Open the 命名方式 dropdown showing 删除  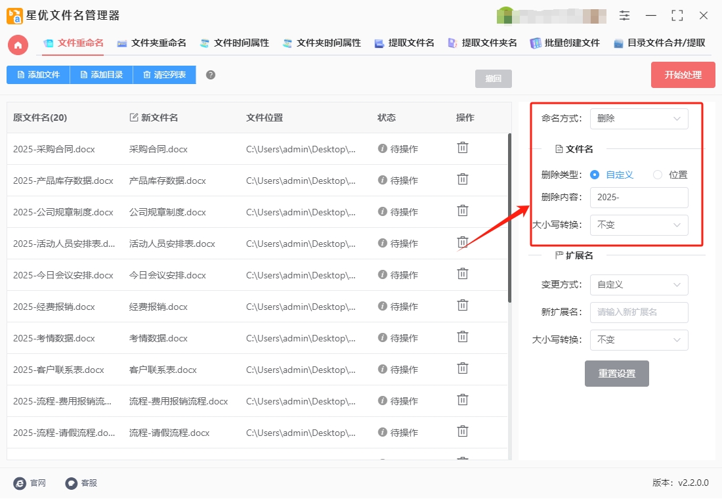tap(639, 119)
